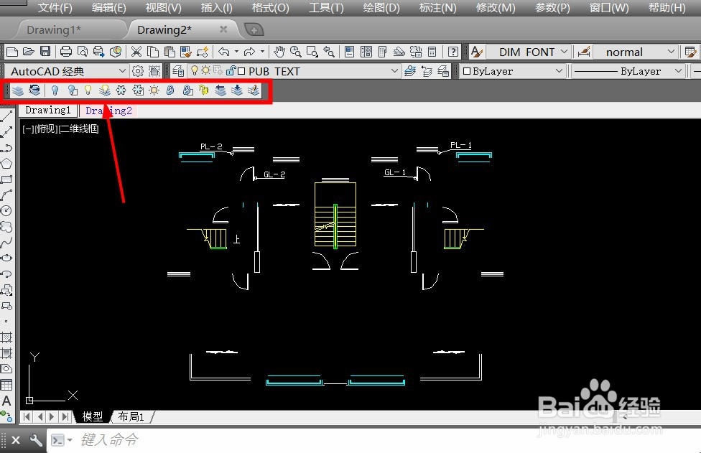Select the Zoom Window icon
The height and width of the screenshot is (453, 701).
(312, 52)
